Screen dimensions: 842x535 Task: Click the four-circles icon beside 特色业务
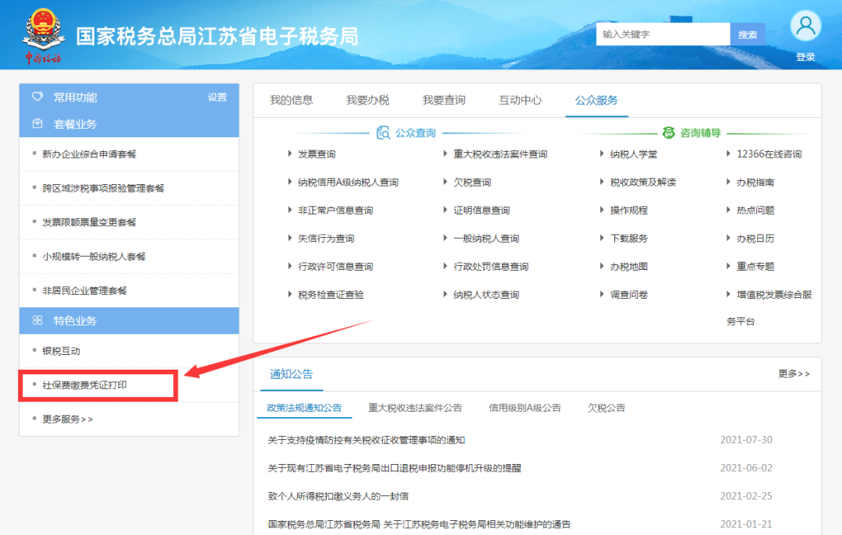point(37,320)
